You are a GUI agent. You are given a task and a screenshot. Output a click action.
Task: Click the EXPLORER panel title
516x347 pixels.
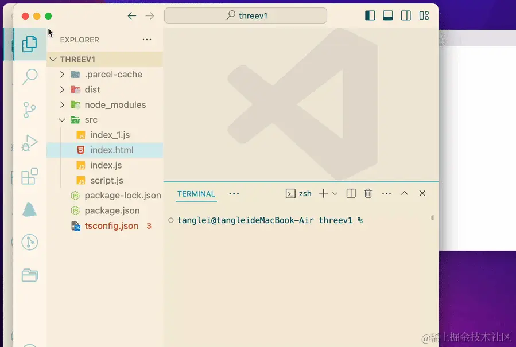79,40
